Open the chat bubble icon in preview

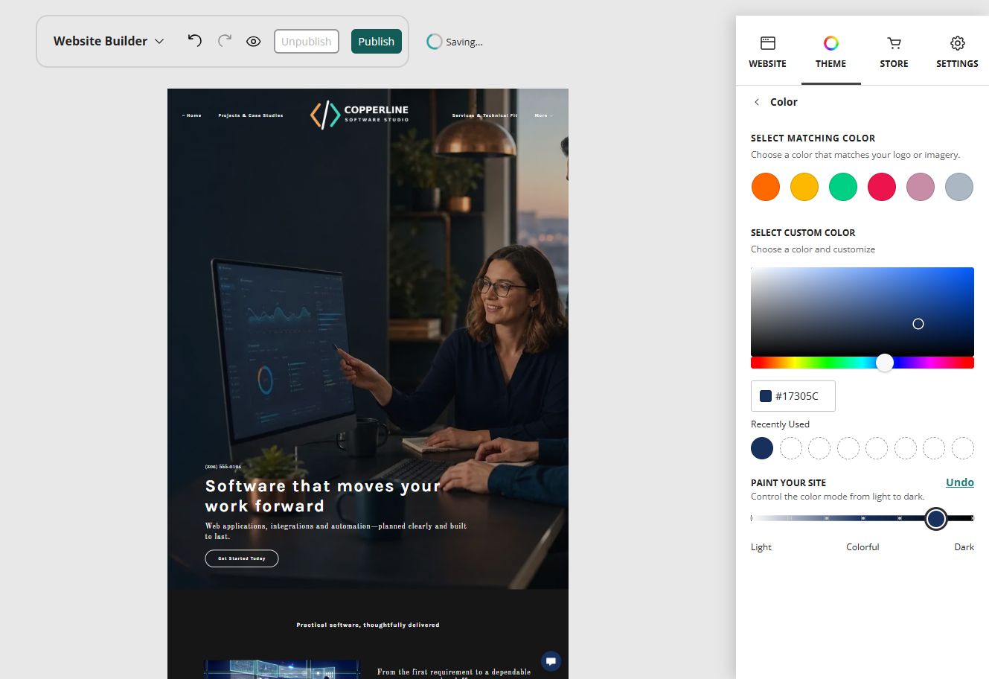pyautogui.click(x=551, y=660)
